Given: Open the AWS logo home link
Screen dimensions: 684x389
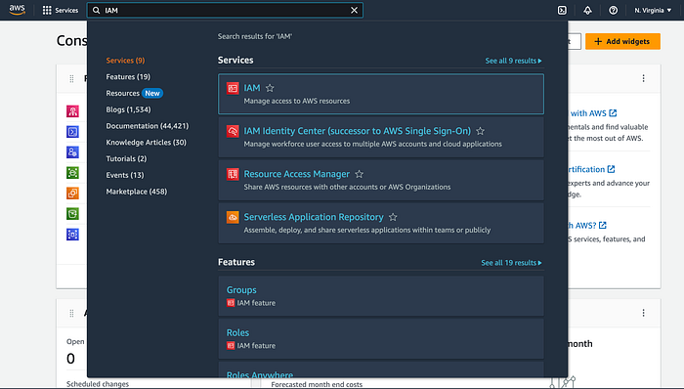Looking at the screenshot, I should (17, 10).
